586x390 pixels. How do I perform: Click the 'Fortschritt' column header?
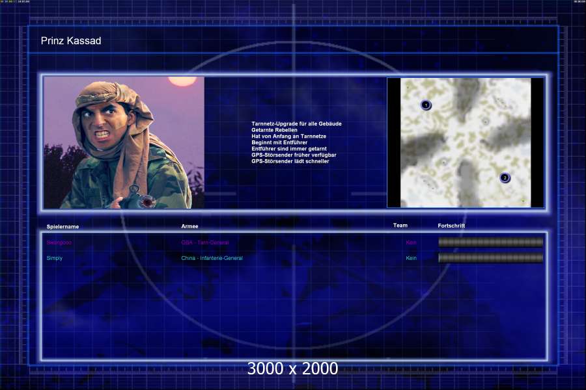451,226
